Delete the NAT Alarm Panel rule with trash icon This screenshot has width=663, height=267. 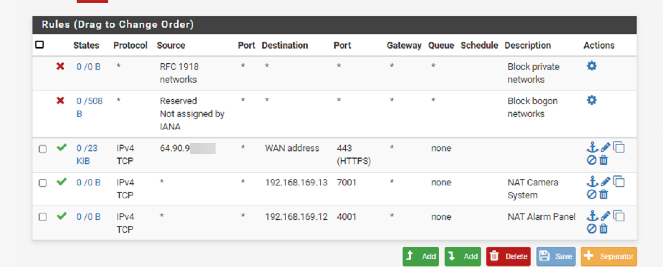[604, 228]
